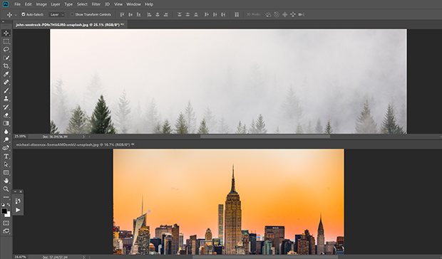442x259 pixels.
Task: Enable Show Transform Controls checkbox
Action: 72,14
